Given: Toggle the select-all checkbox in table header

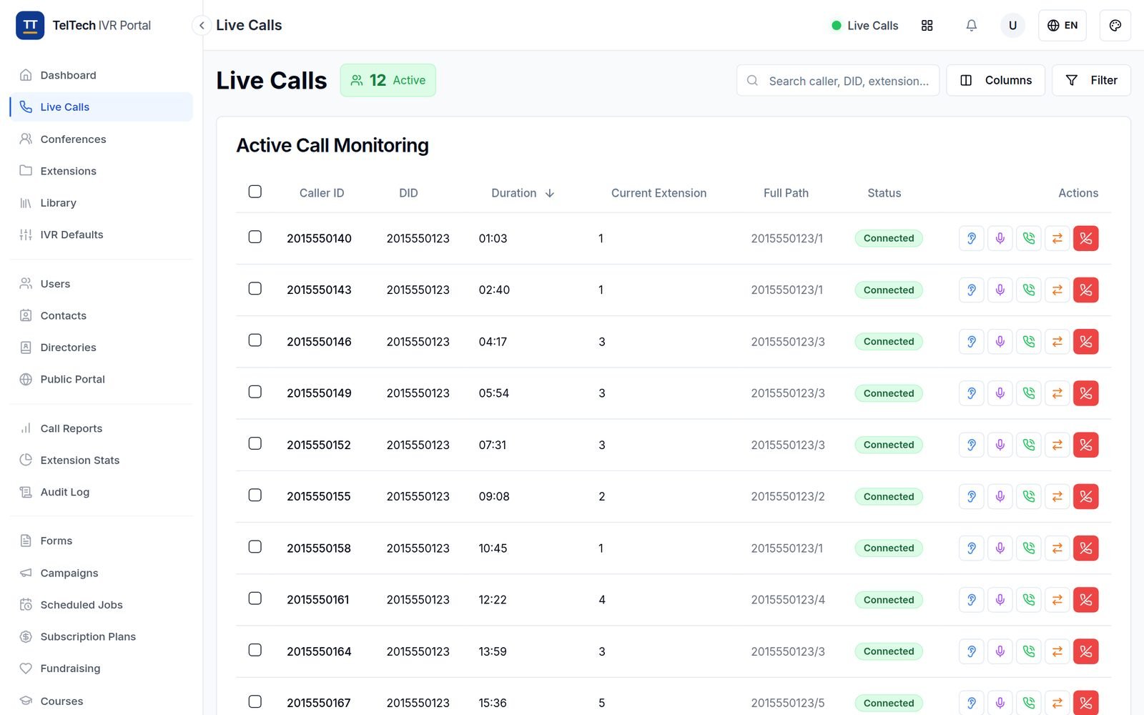Looking at the screenshot, I should point(255,192).
